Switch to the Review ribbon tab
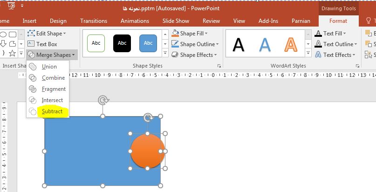Image resolution: width=376 pixels, height=192 pixels. click(211, 21)
